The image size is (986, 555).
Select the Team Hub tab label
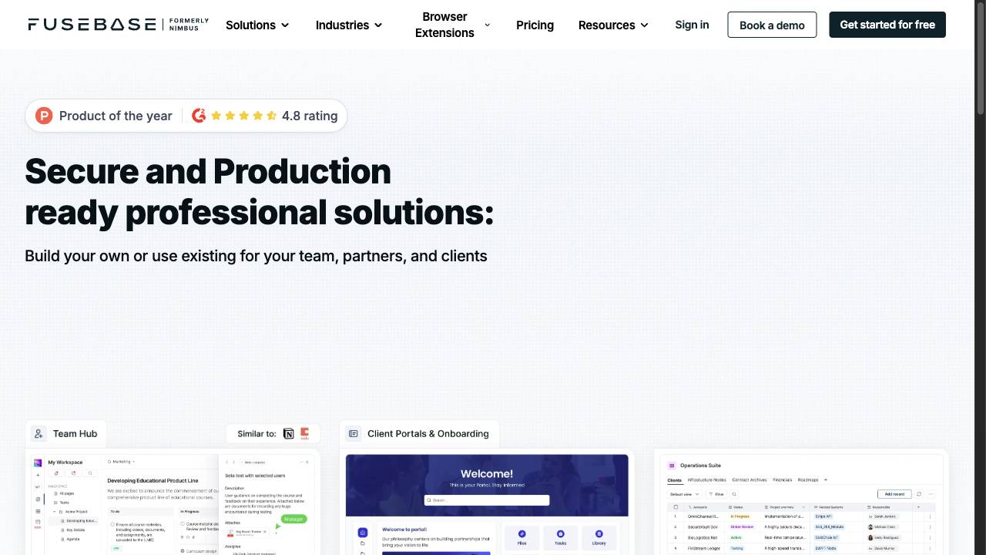click(x=75, y=433)
